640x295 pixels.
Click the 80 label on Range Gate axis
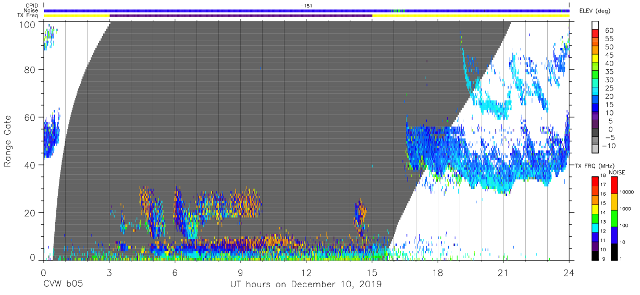pyautogui.click(x=30, y=70)
